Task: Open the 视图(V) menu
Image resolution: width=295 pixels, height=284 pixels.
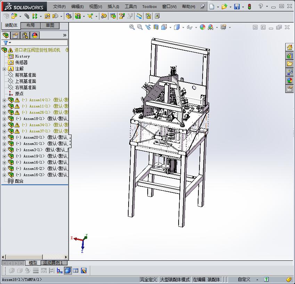Action: coord(96,7)
